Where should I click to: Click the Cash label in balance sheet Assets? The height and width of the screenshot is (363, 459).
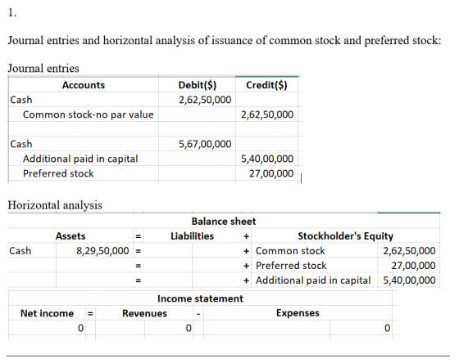pos(20,251)
